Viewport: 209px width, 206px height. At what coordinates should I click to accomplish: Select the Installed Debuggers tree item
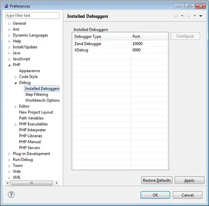tap(42, 89)
